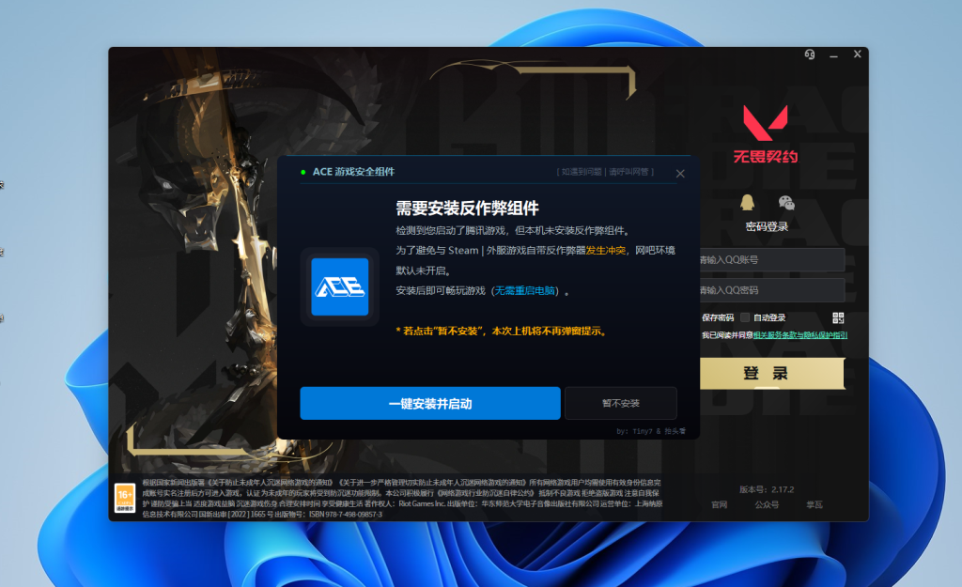Toggle the 自动登录 checkbox

pyautogui.click(x=745, y=317)
